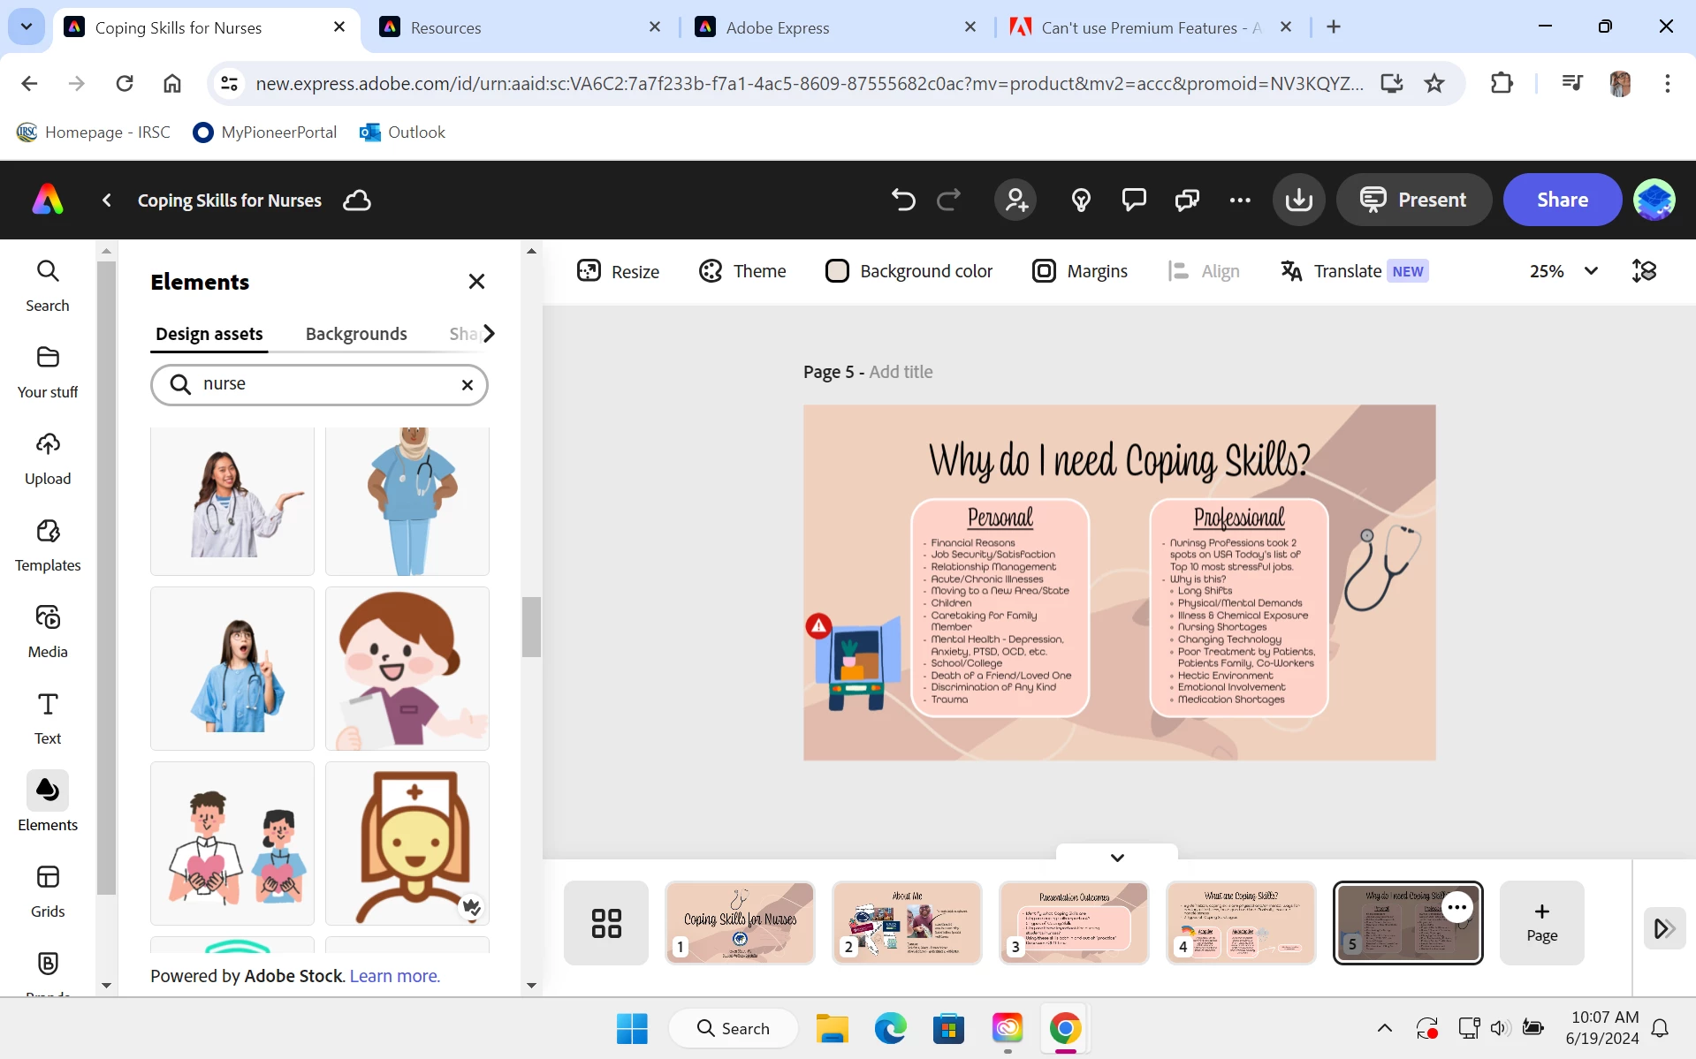The image size is (1696, 1059).
Task: Click the Share button
Action: click(x=1562, y=200)
